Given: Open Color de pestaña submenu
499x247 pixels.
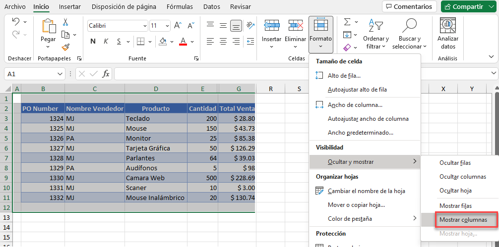Looking at the screenshot, I should pos(365,219).
